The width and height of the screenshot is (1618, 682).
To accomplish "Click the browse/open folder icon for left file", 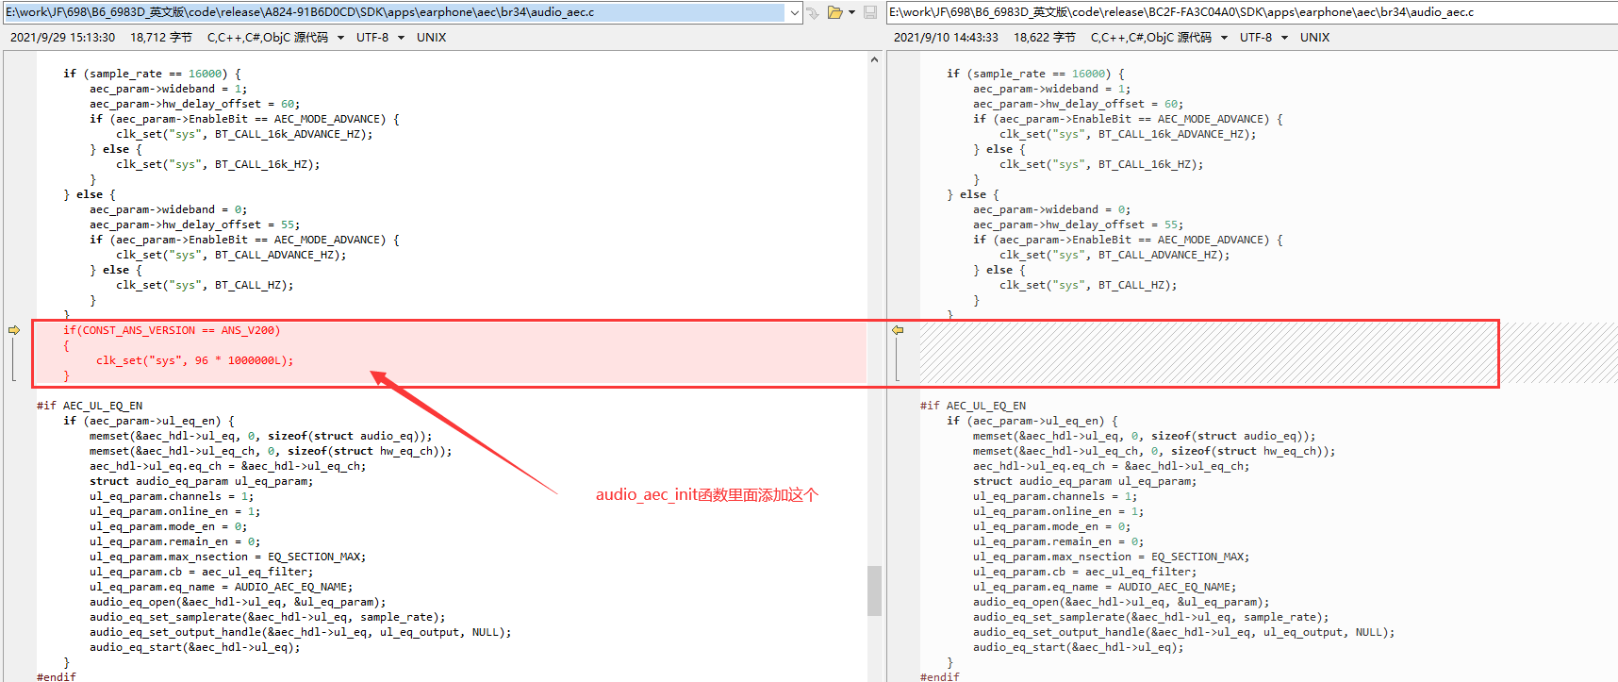I will pos(834,12).
